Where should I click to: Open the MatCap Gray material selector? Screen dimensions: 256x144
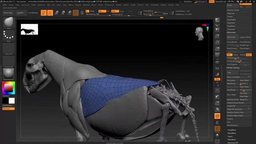coord(9,74)
